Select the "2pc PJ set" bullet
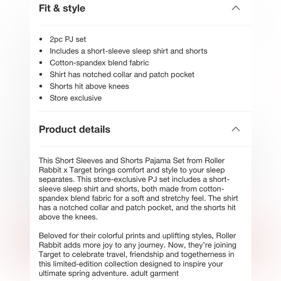The width and height of the screenshot is (281, 281). pyautogui.click(x=68, y=39)
